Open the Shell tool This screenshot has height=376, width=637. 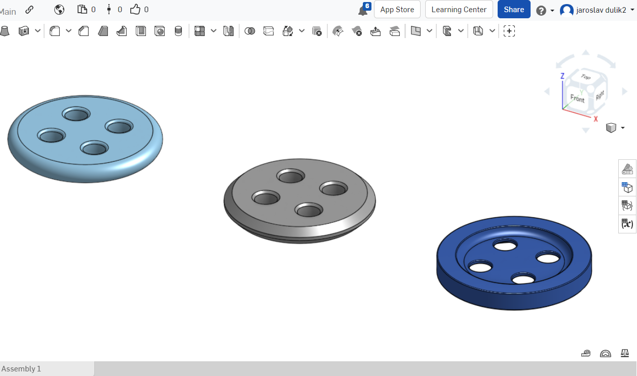coord(141,31)
